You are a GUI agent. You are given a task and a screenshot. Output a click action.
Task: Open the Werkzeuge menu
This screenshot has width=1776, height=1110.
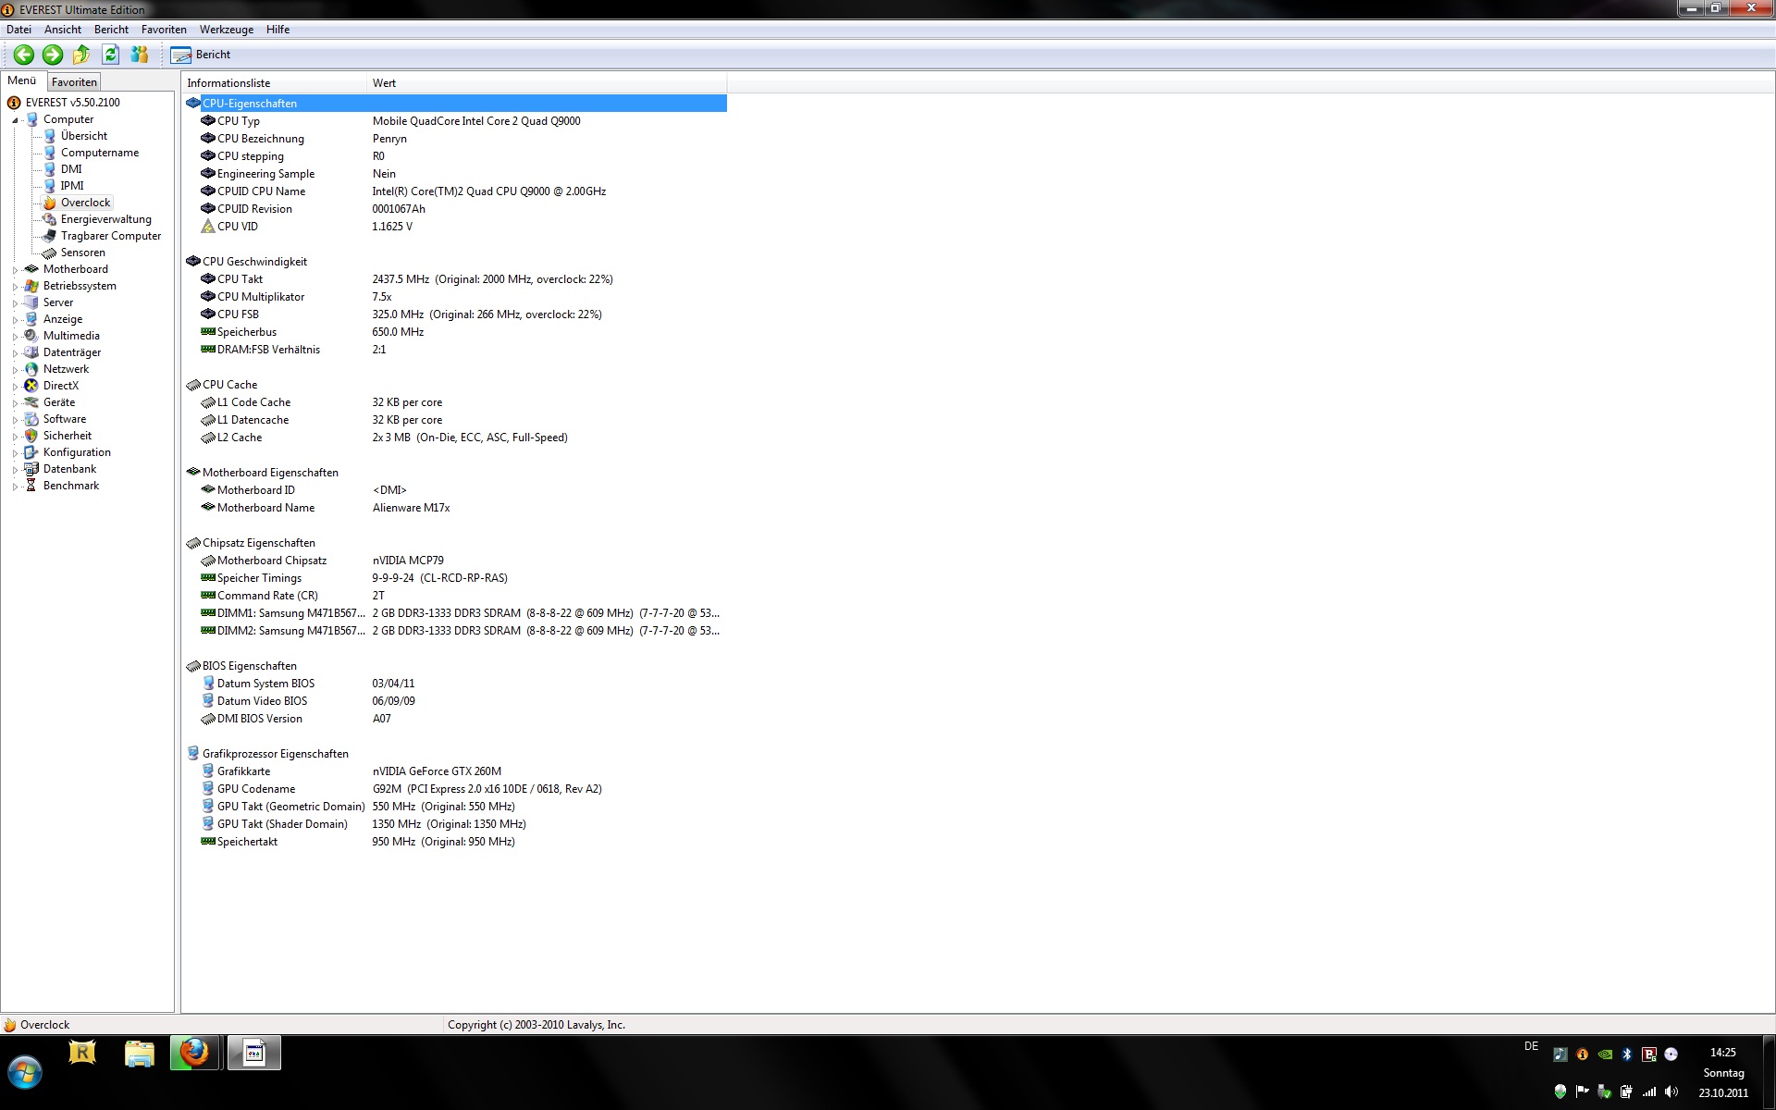click(x=226, y=30)
